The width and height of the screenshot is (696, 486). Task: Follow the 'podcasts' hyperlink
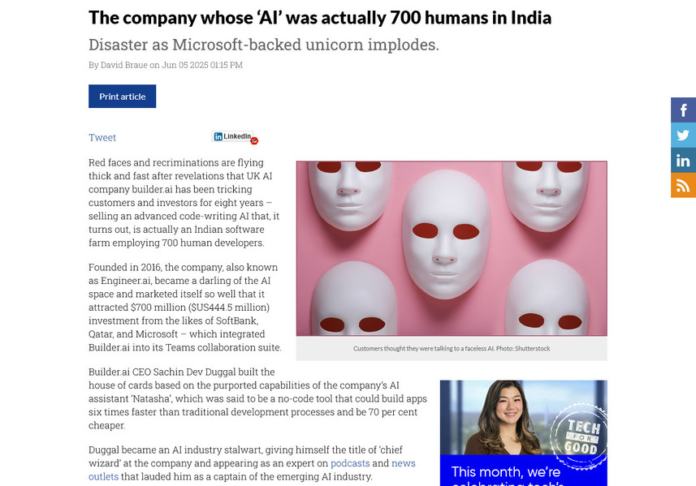click(x=350, y=463)
